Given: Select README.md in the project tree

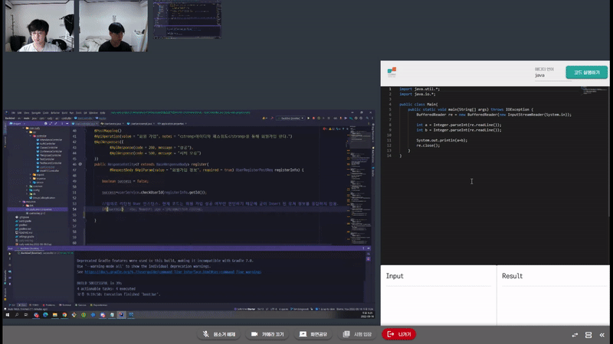Looking at the screenshot, I should [24, 232].
